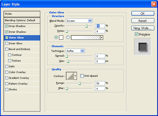Uncheck the Inner Shadow checkbox
Viewport: 158px width, 116px height.
click(x=7, y=32)
